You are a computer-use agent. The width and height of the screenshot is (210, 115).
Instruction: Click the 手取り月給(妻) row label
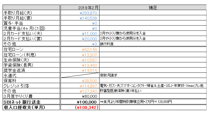31,18
